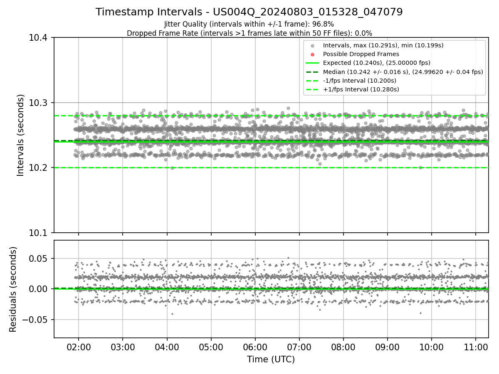The image size is (499, 374).
Task: Click the '10:00' time tick label
Action: (x=431, y=347)
